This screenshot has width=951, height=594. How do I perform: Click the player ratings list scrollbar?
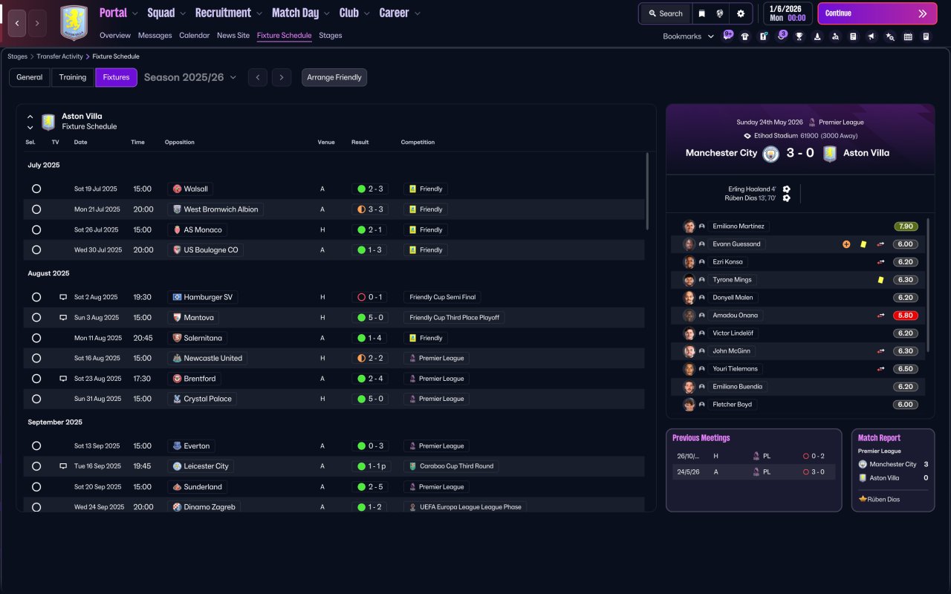click(928, 285)
